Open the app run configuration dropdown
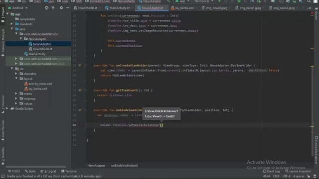 coord(182,1)
